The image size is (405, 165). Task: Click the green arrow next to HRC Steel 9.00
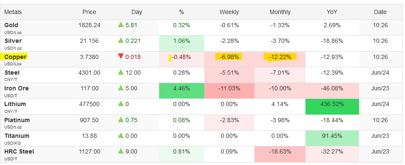(x=121, y=151)
